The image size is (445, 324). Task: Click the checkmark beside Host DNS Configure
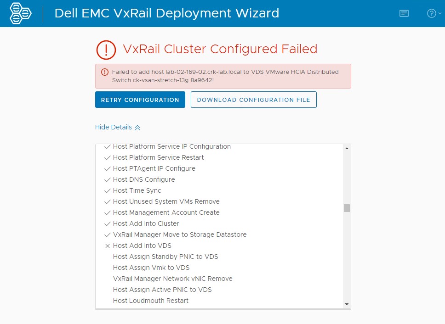(107, 179)
